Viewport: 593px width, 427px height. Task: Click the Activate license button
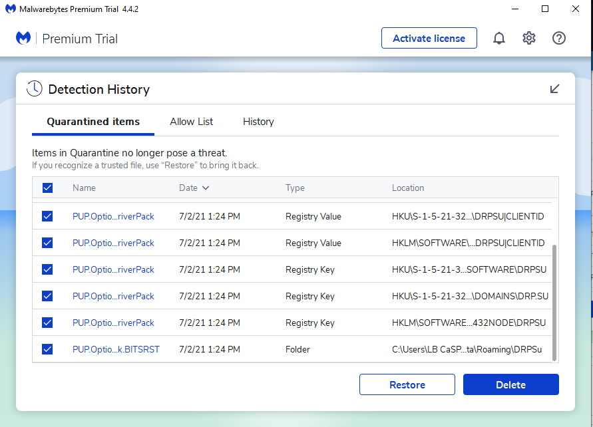tap(429, 38)
